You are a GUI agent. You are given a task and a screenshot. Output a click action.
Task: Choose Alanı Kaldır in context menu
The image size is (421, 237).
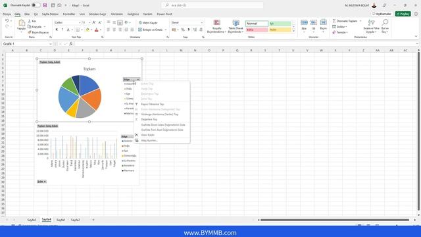tap(147, 135)
